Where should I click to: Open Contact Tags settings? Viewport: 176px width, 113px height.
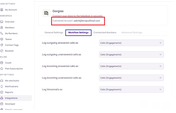pos(12,45)
